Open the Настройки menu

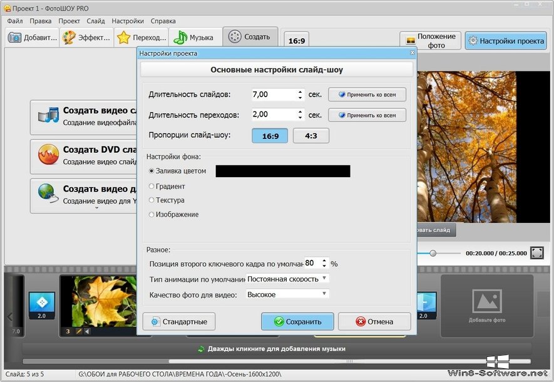point(128,21)
